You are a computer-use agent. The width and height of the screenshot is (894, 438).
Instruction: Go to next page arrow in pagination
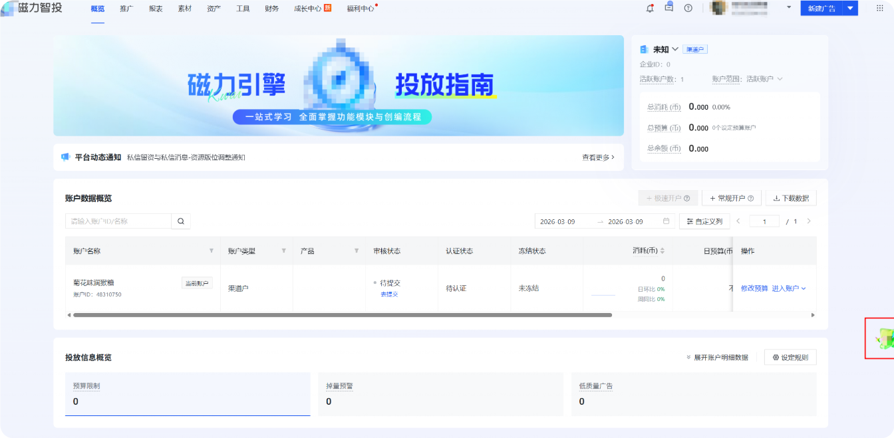point(809,221)
